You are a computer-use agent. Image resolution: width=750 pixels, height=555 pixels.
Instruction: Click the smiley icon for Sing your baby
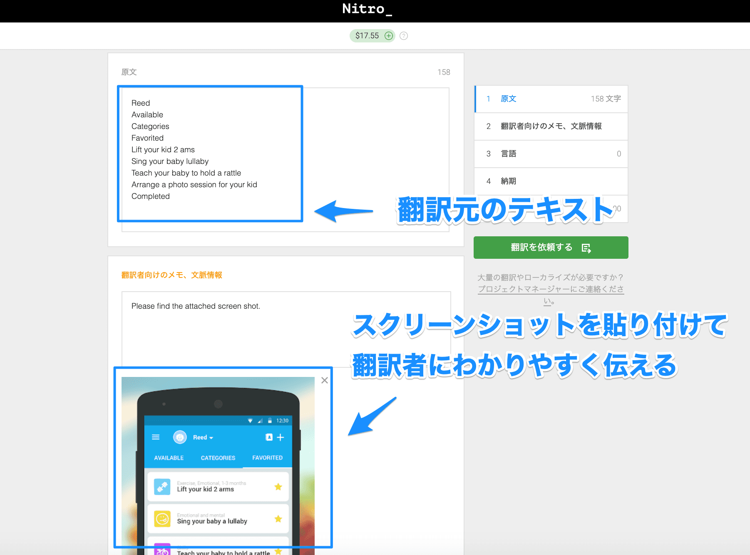162,518
